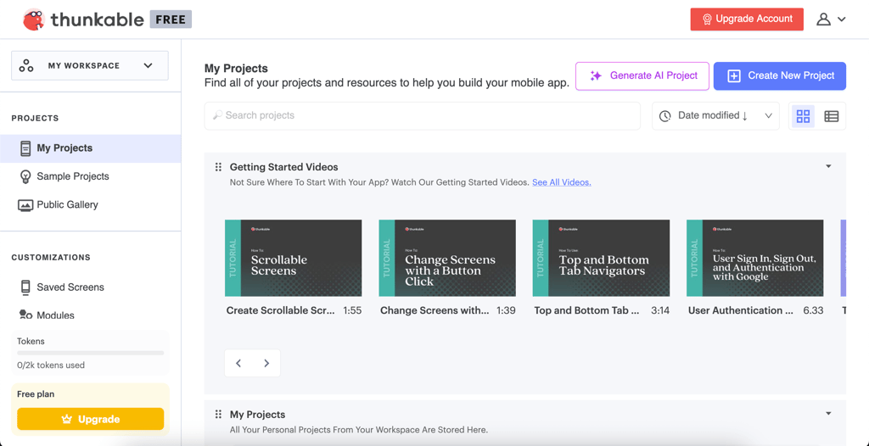This screenshot has height=446, width=869.
Task: Click the picture icon beside Public Gallery
Action: (x=25, y=204)
